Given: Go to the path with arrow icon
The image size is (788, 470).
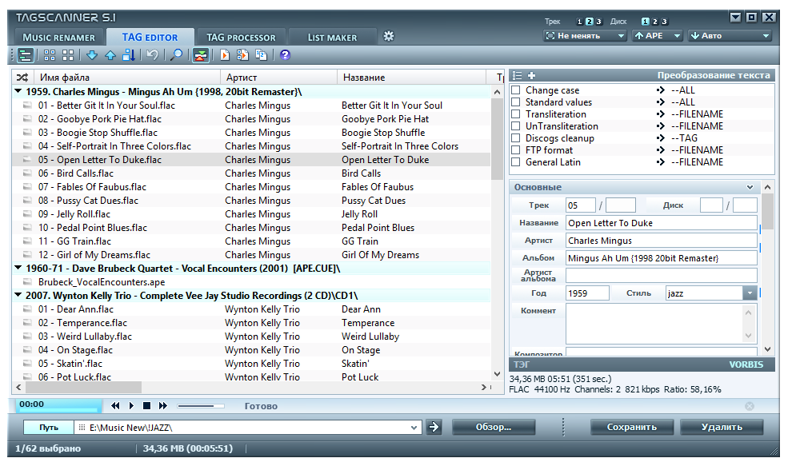Looking at the screenshot, I should point(433,428).
